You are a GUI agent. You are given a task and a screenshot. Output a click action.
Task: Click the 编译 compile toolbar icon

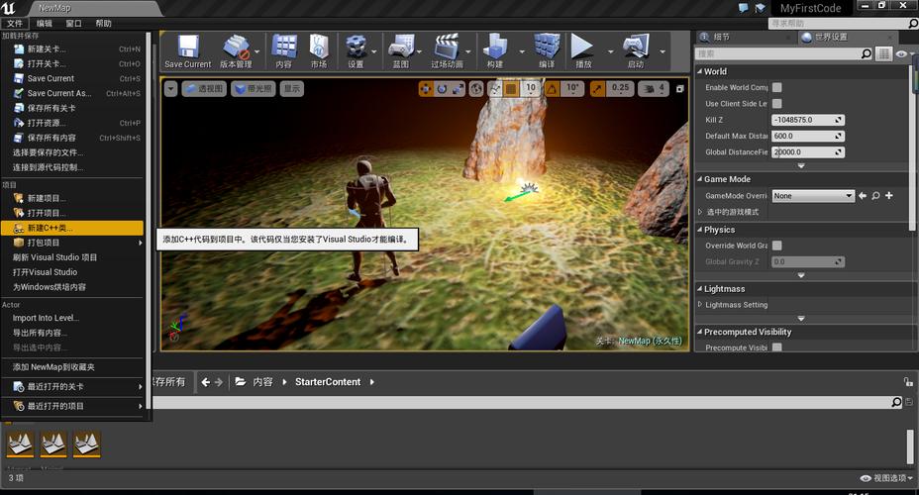click(547, 47)
